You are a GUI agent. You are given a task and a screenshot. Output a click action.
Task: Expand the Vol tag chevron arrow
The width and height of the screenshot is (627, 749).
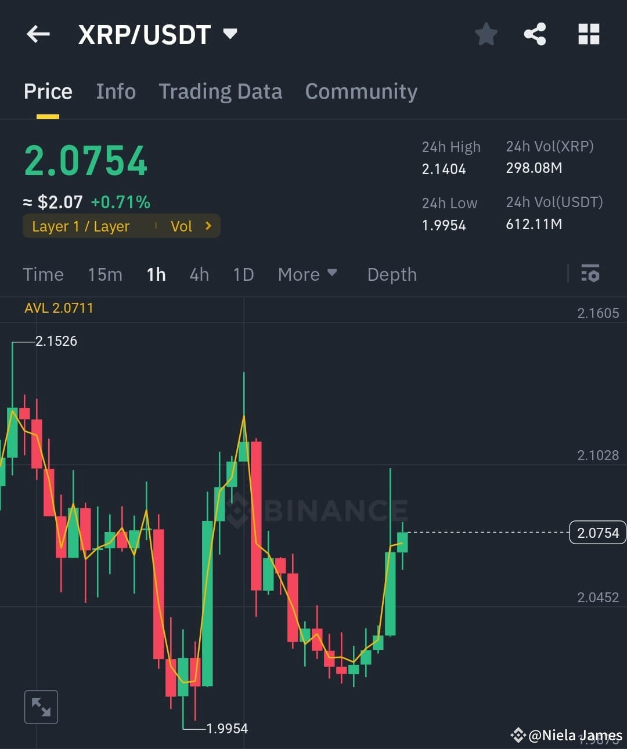[209, 226]
